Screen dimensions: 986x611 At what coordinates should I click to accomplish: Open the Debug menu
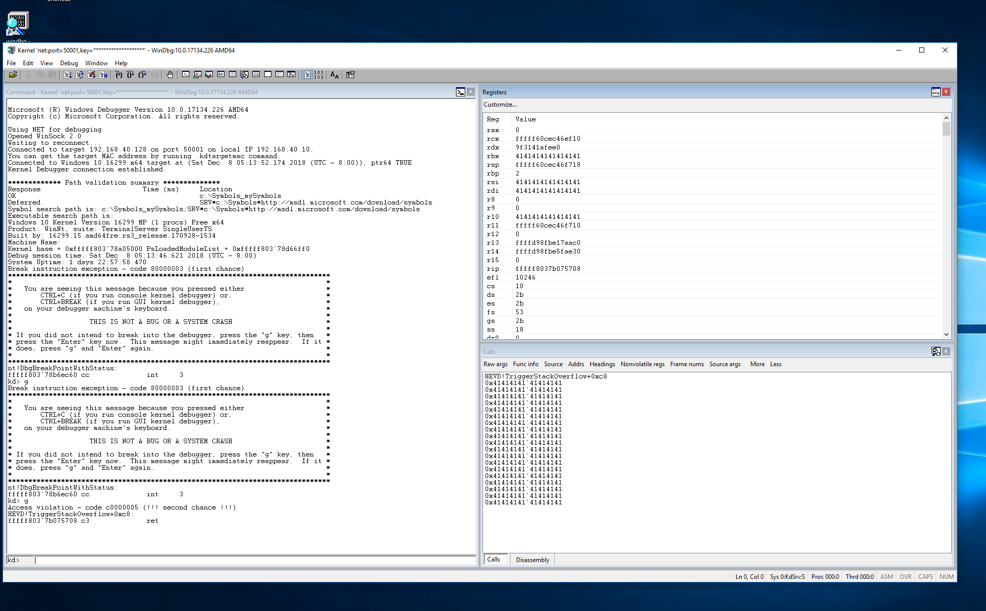[x=69, y=63]
